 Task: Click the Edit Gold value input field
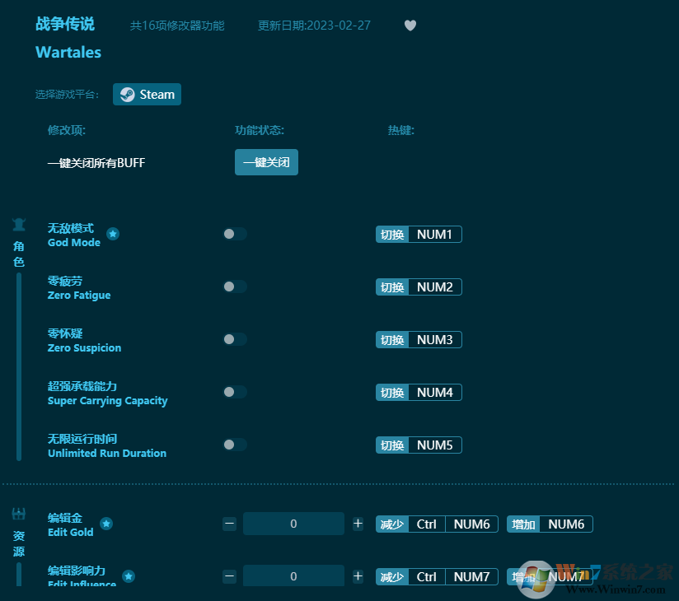point(293,524)
